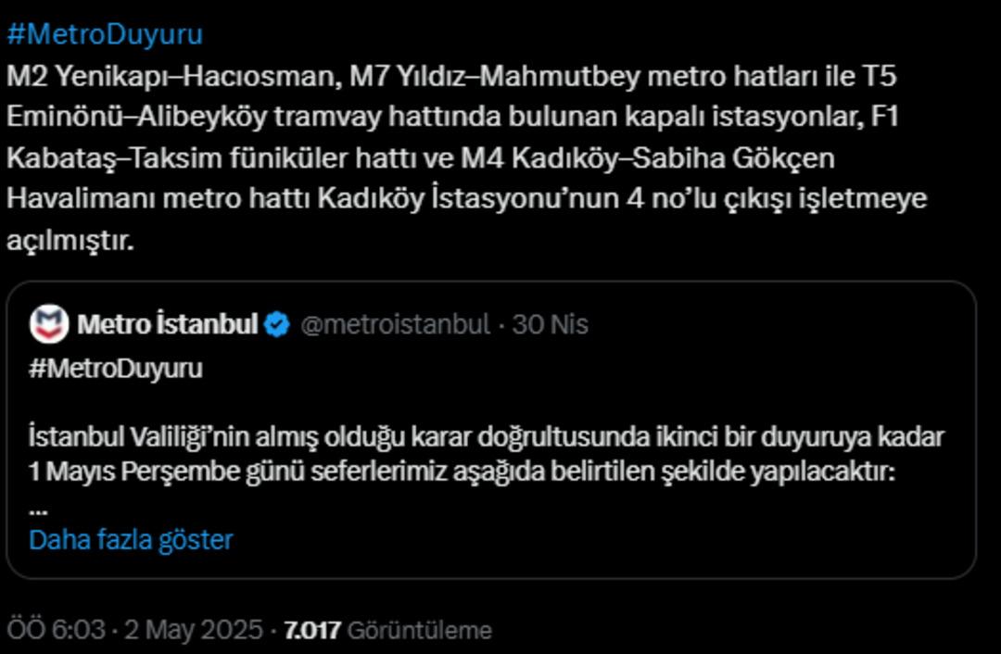Click the blue verified badge icon
The width and height of the screenshot is (1001, 654).
click(277, 325)
